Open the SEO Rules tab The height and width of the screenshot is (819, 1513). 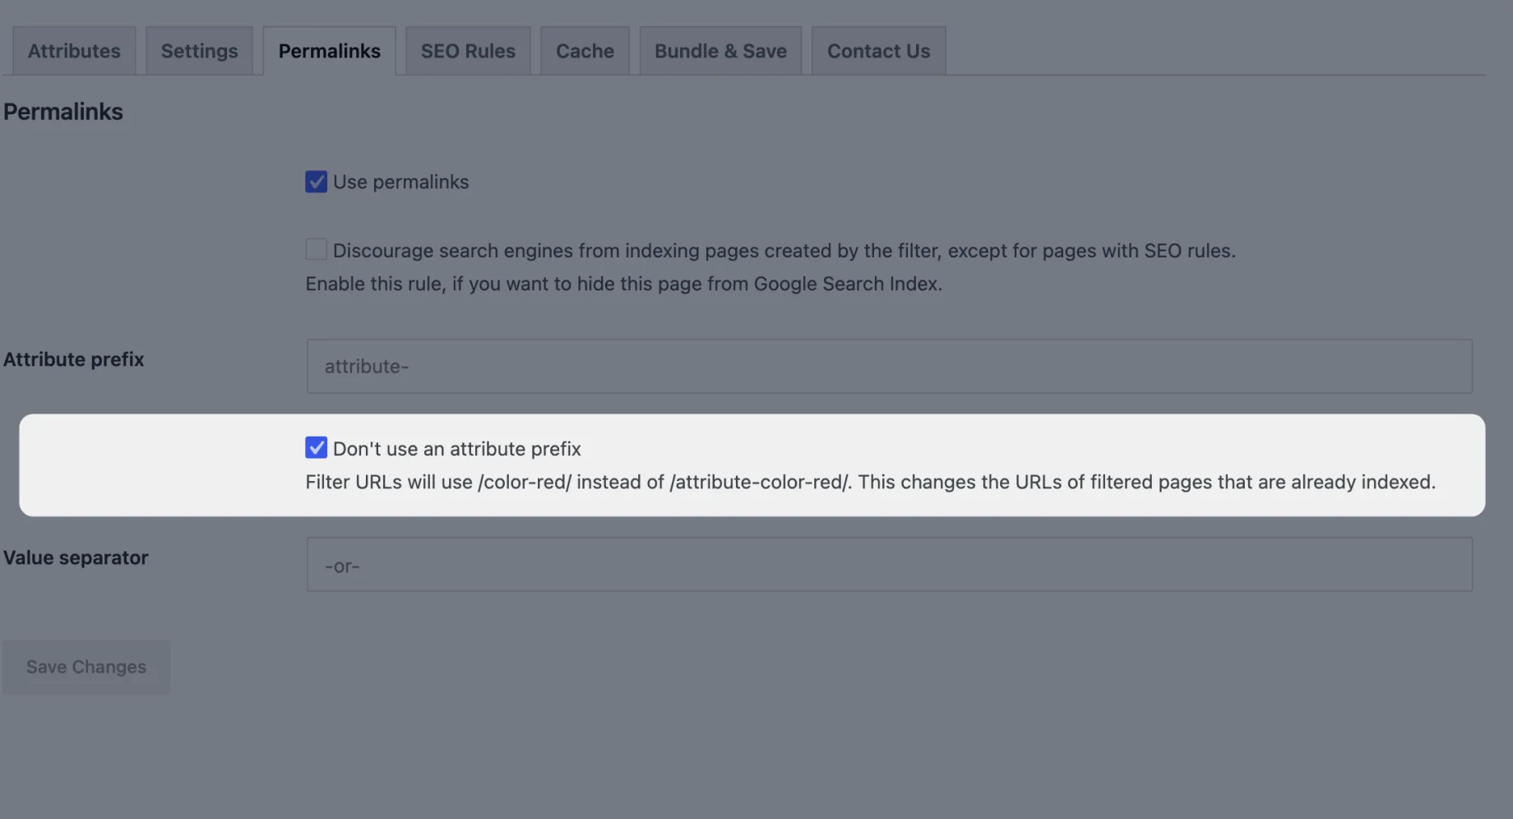pyautogui.click(x=468, y=51)
